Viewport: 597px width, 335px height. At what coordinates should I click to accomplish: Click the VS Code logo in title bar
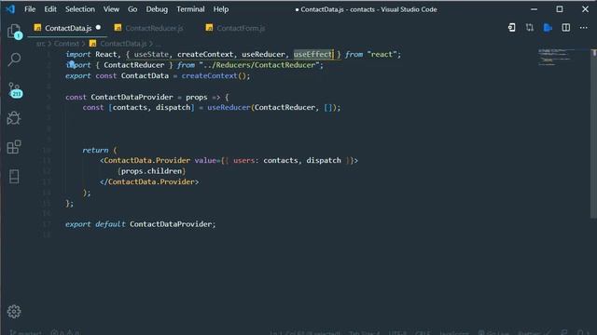(x=10, y=8)
